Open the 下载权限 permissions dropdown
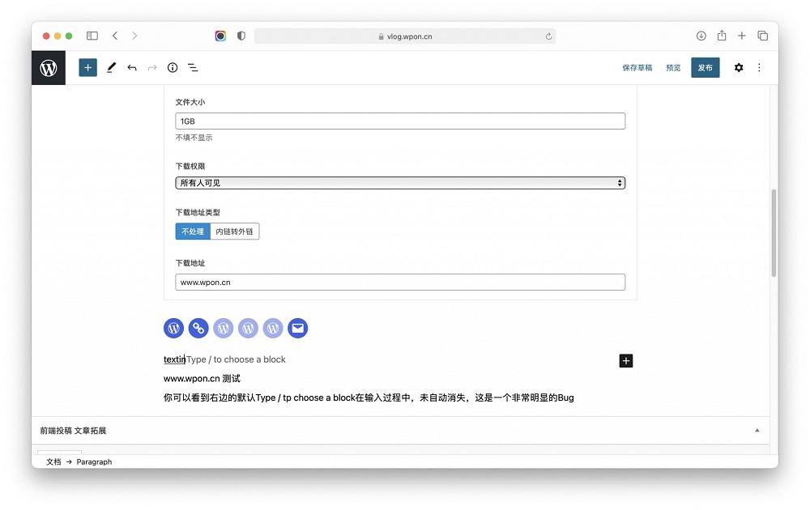Screen dimensions: 810x510 point(399,183)
